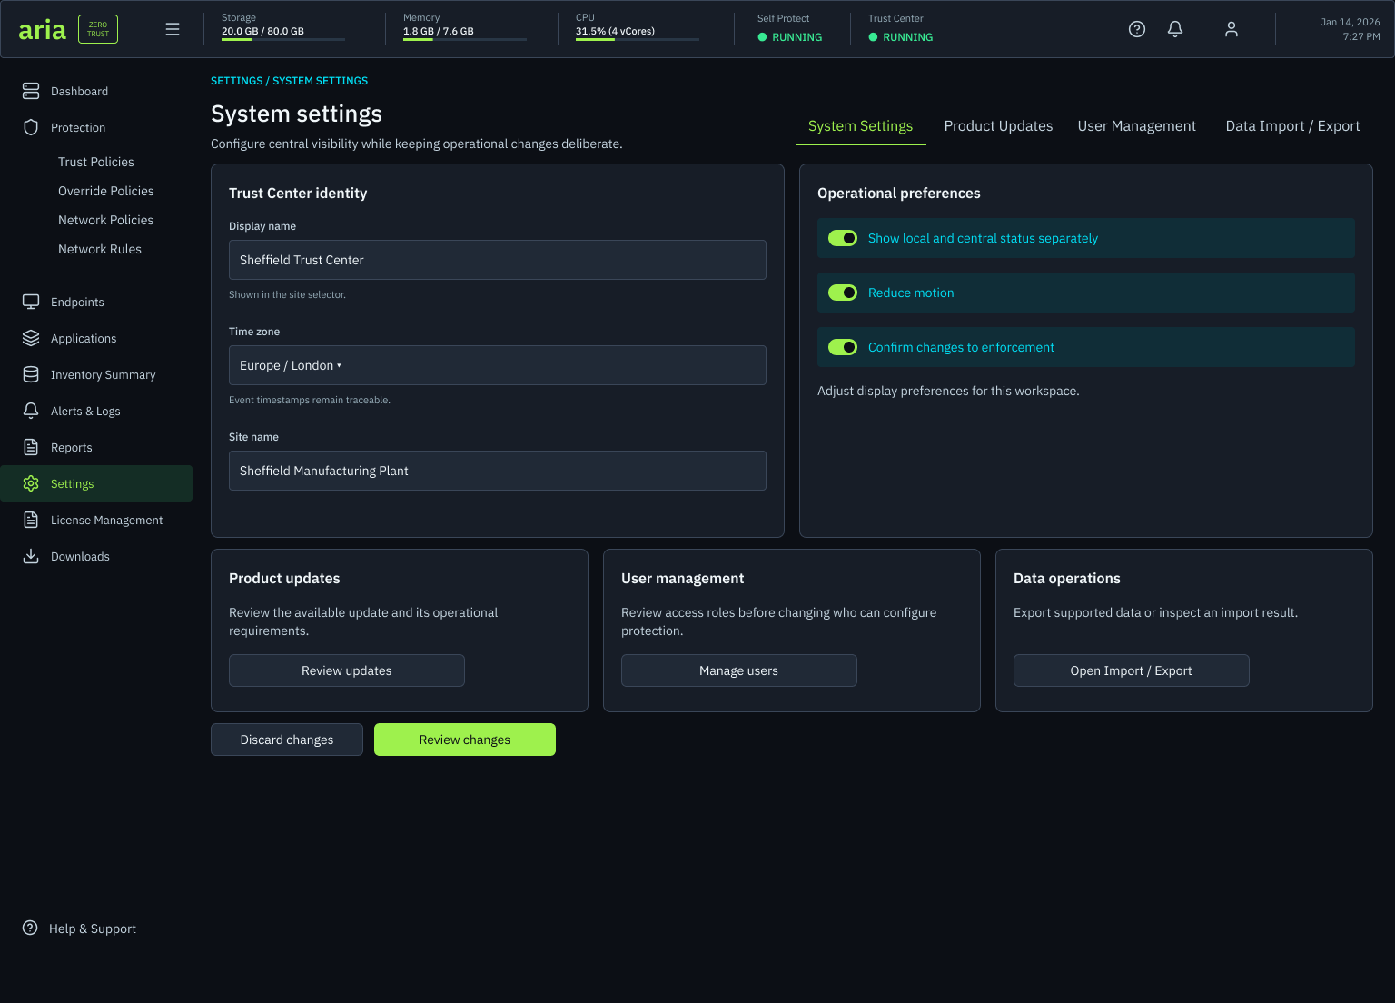Click the Display name input field

[x=498, y=260]
